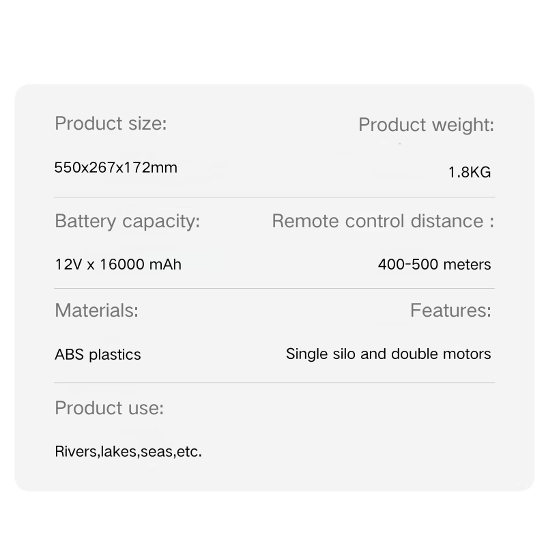Select the 400-500 meters value
This screenshot has height=546, width=546.
(435, 264)
